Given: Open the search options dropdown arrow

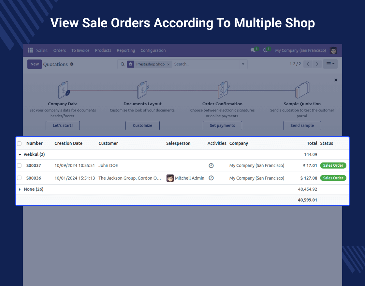Looking at the screenshot, I should (x=243, y=64).
